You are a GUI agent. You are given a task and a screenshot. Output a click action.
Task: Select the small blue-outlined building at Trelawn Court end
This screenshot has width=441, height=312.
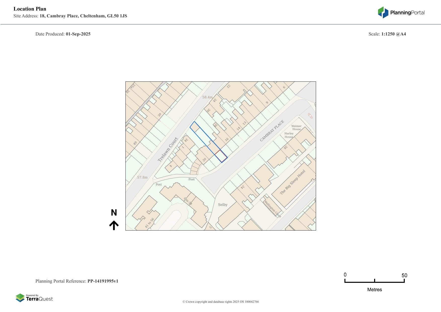pyautogui.click(x=194, y=127)
